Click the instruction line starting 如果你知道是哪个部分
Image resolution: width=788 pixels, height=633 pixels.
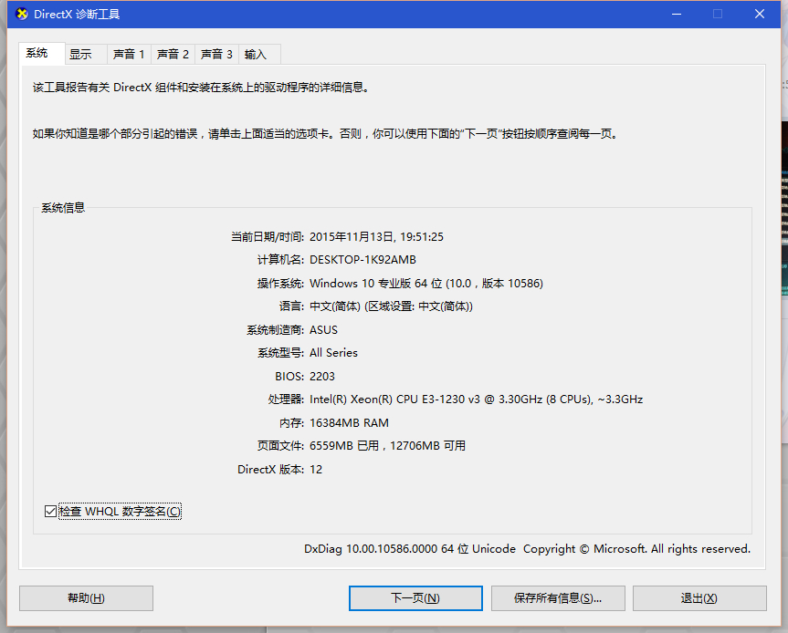326,133
